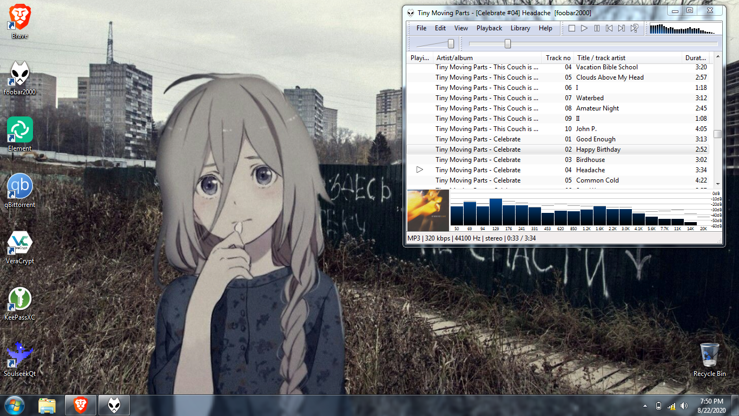
Task: Open the Help menu
Action: pyautogui.click(x=545, y=28)
